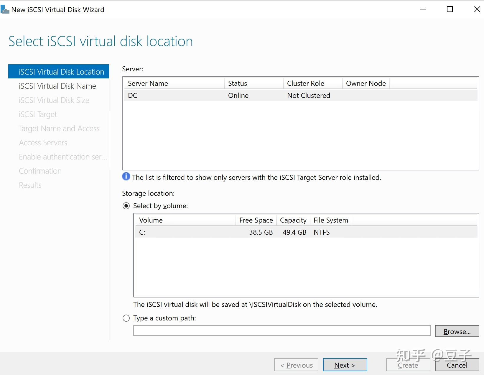Image resolution: width=484 pixels, height=375 pixels.
Task: Click the wizard icon in title bar
Action: coord(5,9)
